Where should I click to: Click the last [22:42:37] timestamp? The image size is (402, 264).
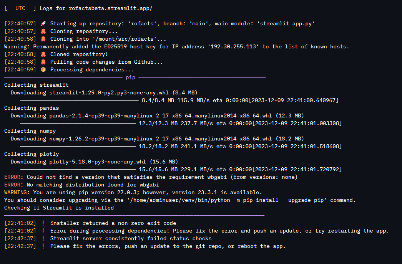(20, 246)
